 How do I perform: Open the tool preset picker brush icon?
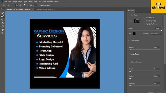pos(9,5)
